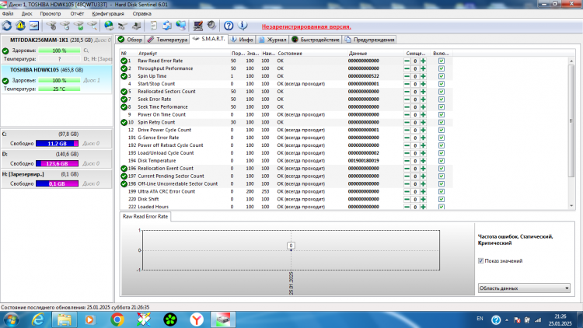Click the network globe and monitor icon
This screenshot has height=328, width=583.
[181, 26]
